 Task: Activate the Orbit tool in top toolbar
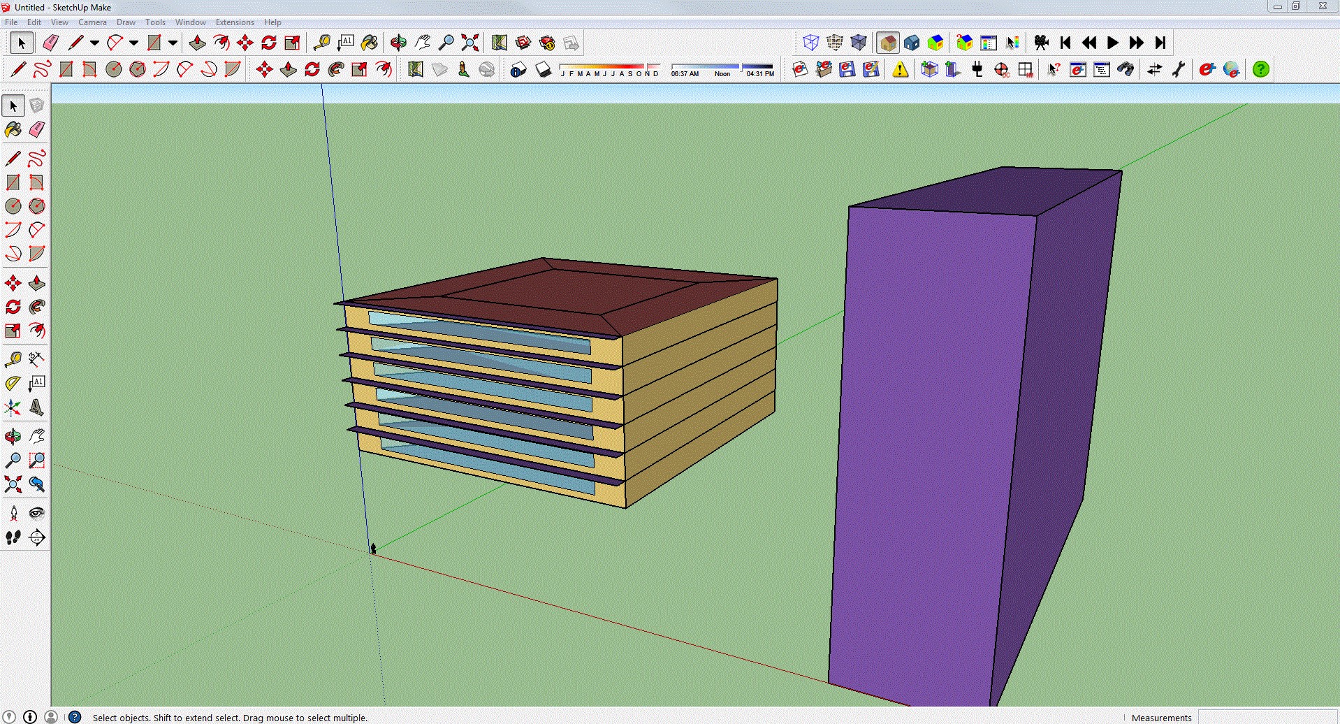coord(398,43)
